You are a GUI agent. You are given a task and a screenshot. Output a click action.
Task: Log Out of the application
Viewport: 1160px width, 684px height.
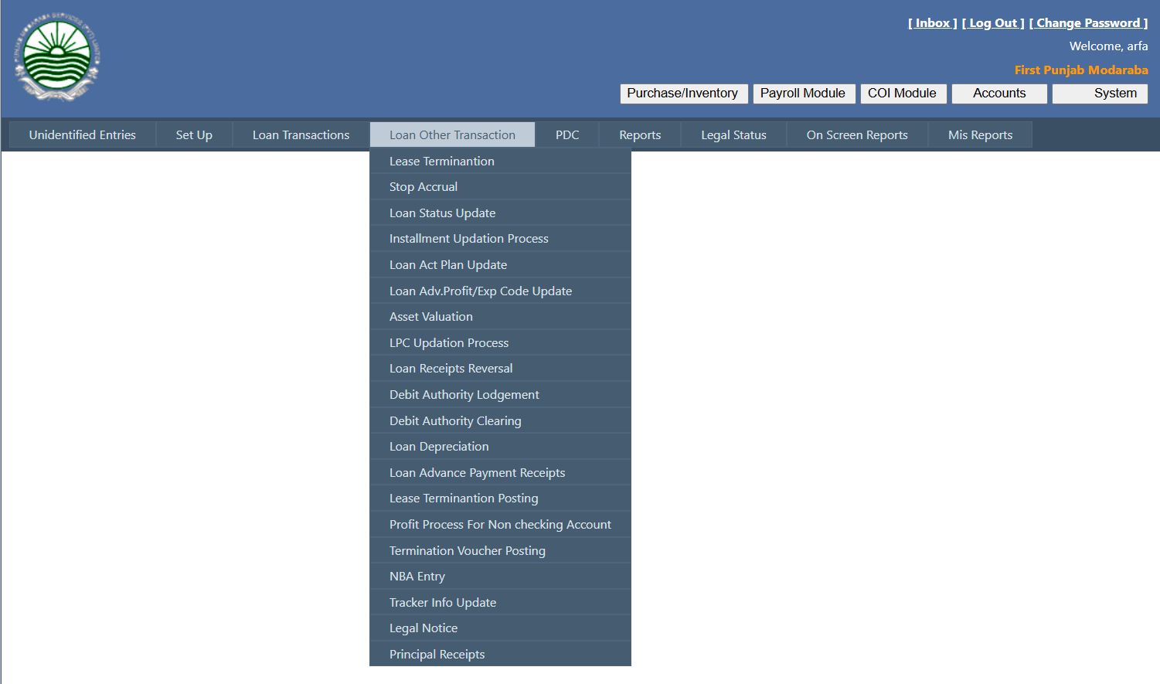[993, 22]
